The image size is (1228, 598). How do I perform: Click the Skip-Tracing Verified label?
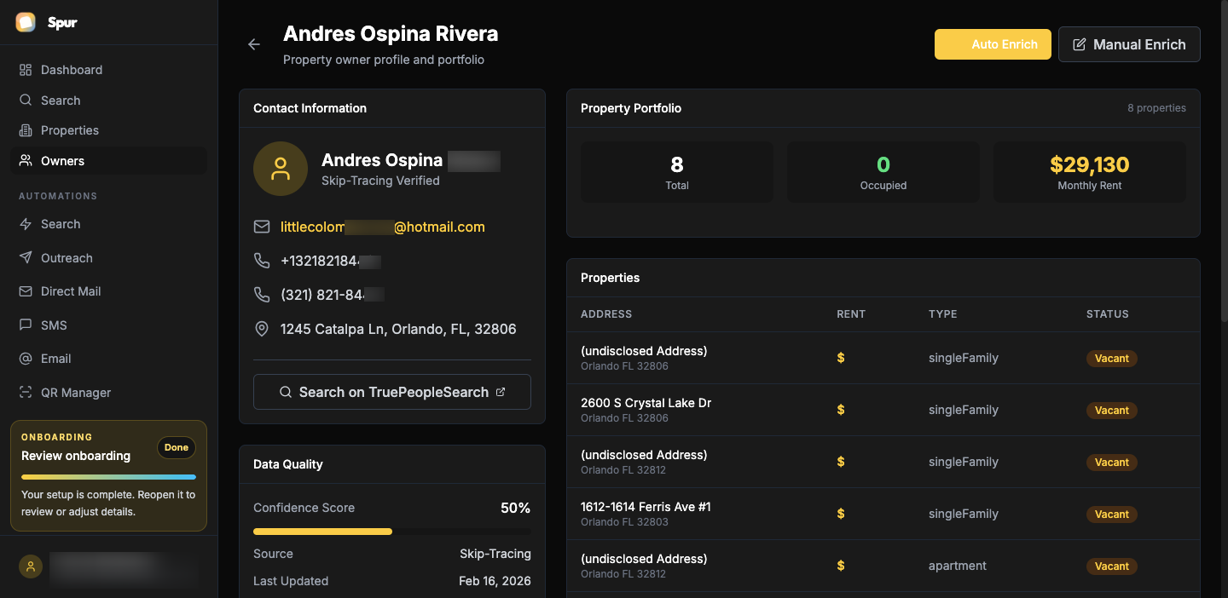pos(380,181)
